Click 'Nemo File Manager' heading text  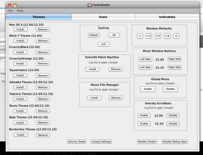[x=105, y=85]
